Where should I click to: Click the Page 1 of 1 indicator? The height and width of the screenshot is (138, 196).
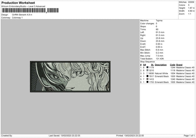click(189, 136)
